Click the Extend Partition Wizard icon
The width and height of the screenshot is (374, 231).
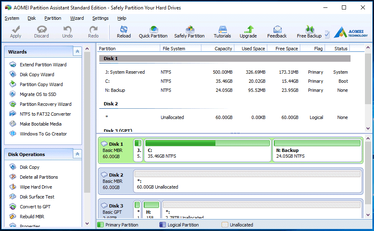(x=13, y=65)
